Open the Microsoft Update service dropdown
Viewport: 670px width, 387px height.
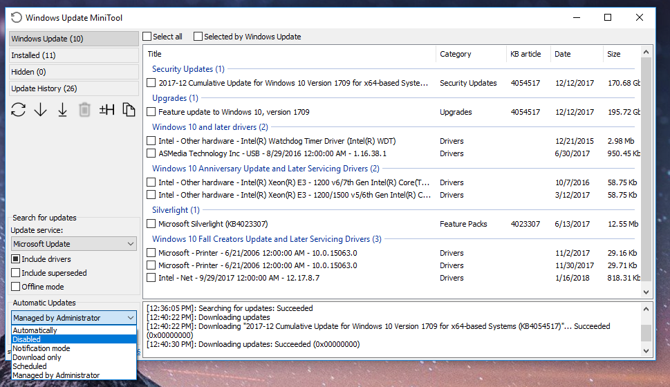73,244
